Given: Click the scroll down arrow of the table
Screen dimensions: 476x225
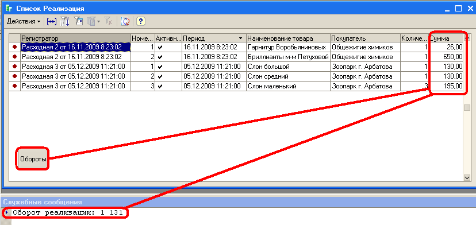Looking at the screenshot, I should (467, 178).
